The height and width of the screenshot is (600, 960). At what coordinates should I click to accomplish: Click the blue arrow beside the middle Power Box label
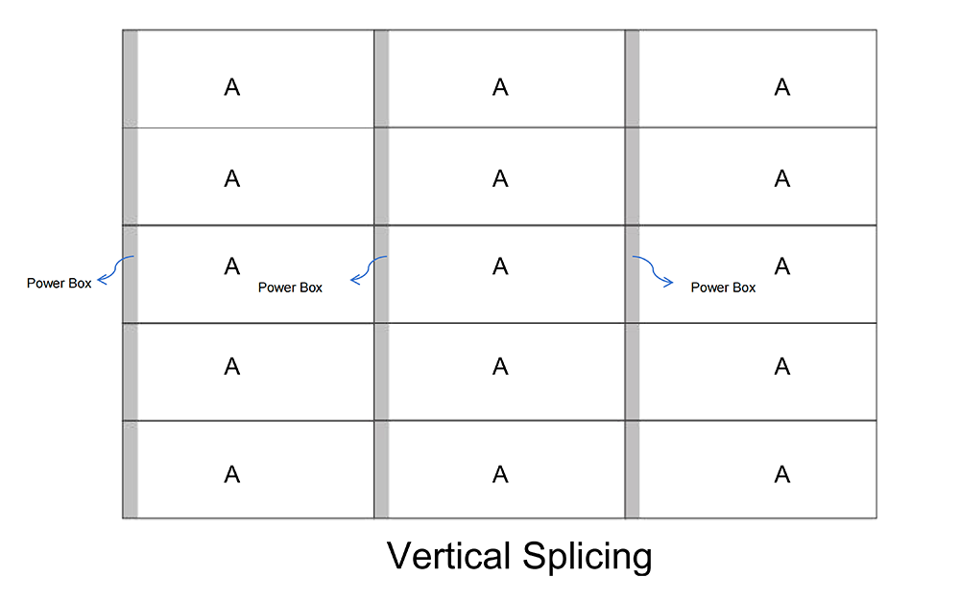tap(368, 269)
